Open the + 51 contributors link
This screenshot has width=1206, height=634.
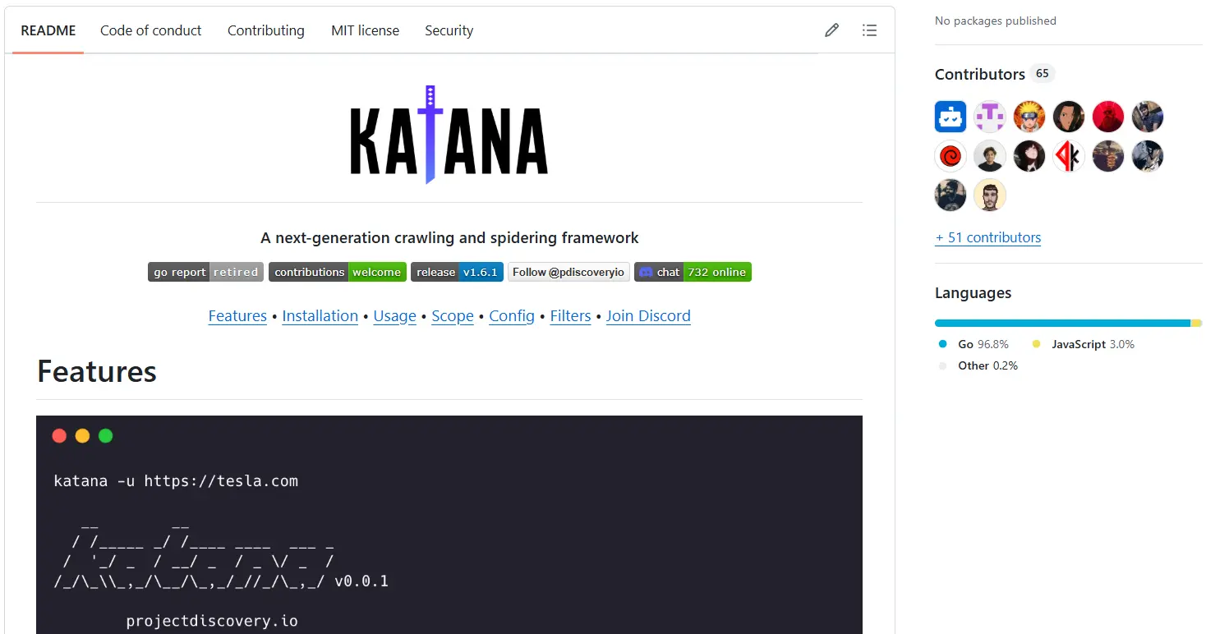coord(988,237)
